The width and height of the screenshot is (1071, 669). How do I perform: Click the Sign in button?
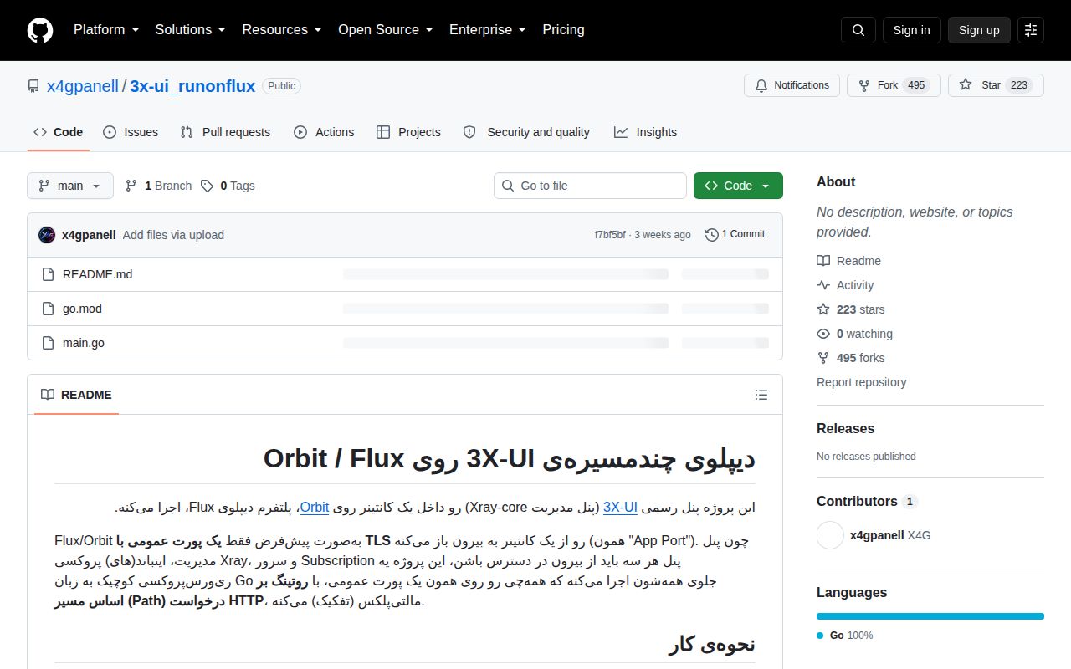(911, 30)
